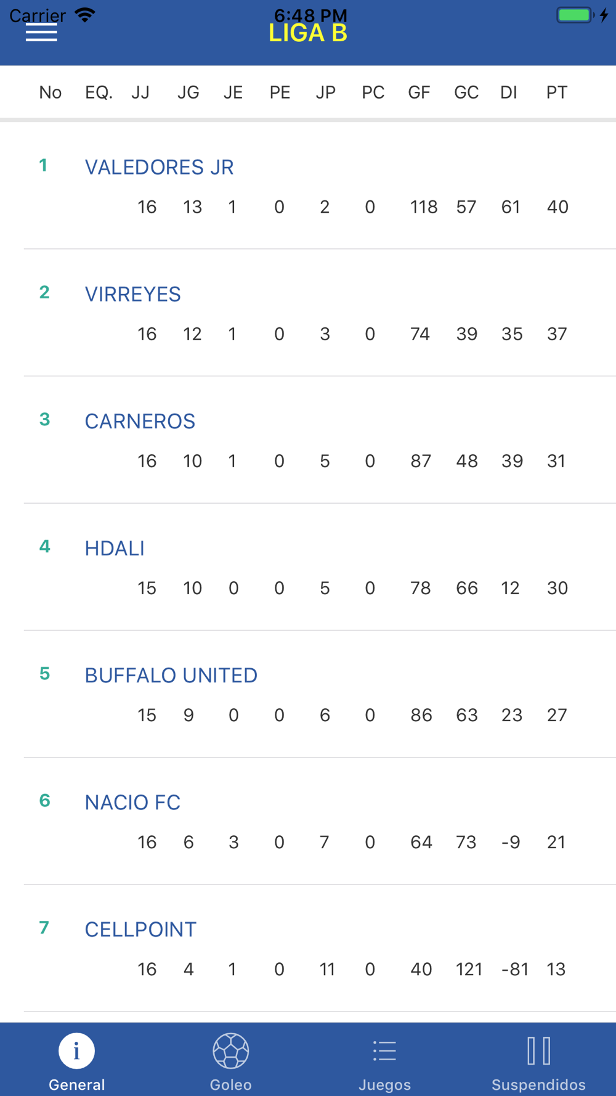Select the CARNEROS team row

click(140, 421)
